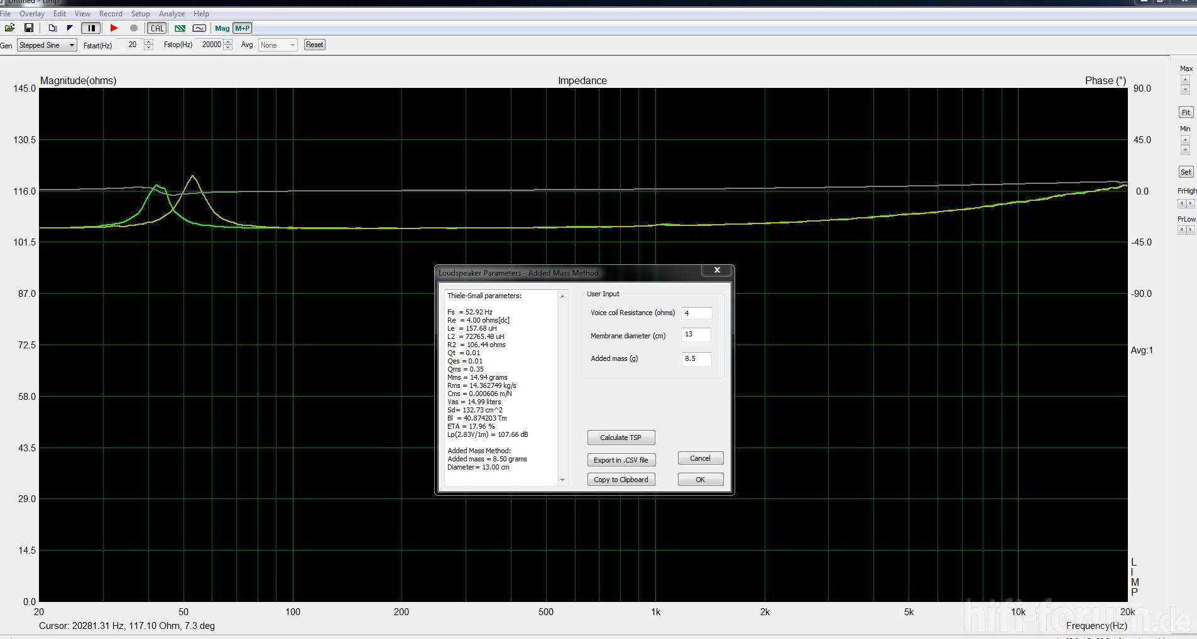Start measurement with the red play icon
Viewport: 1197px width, 639px height.
tap(114, 28)
